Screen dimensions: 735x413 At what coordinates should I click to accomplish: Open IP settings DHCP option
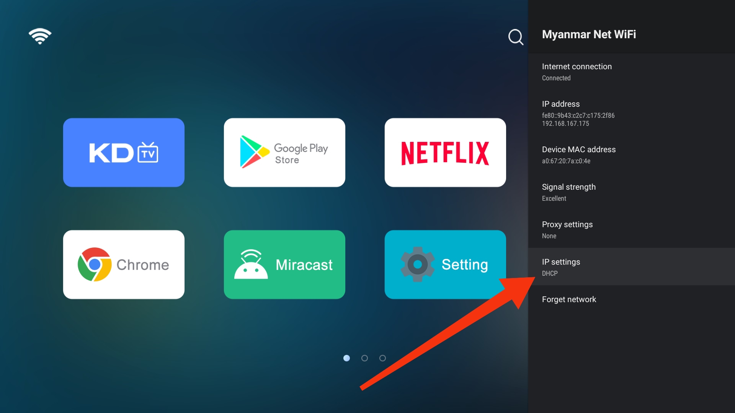[x=632, y=267]
